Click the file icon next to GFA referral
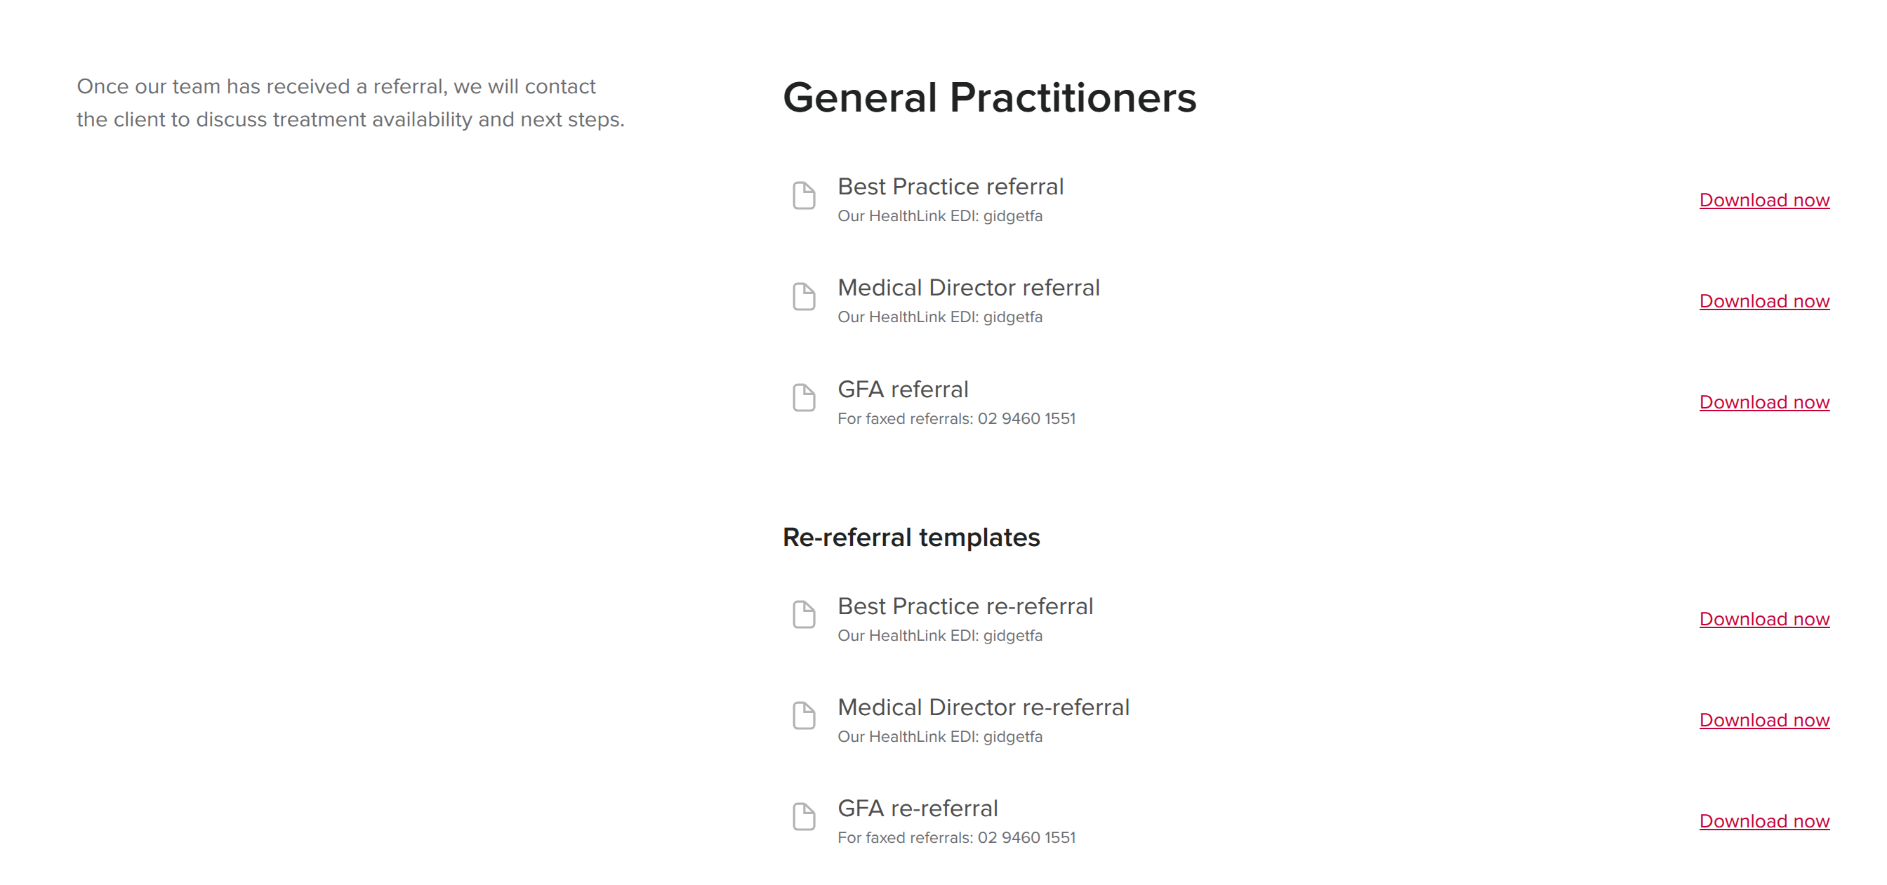 tap(804, 398)
